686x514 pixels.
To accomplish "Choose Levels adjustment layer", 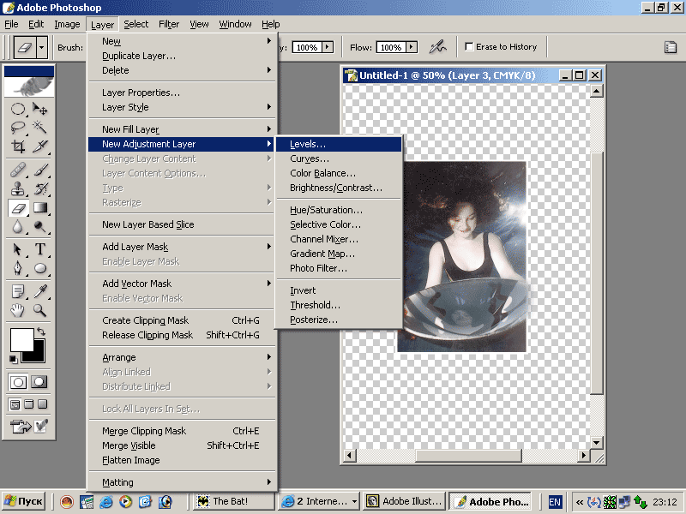I will coord(339,144).
